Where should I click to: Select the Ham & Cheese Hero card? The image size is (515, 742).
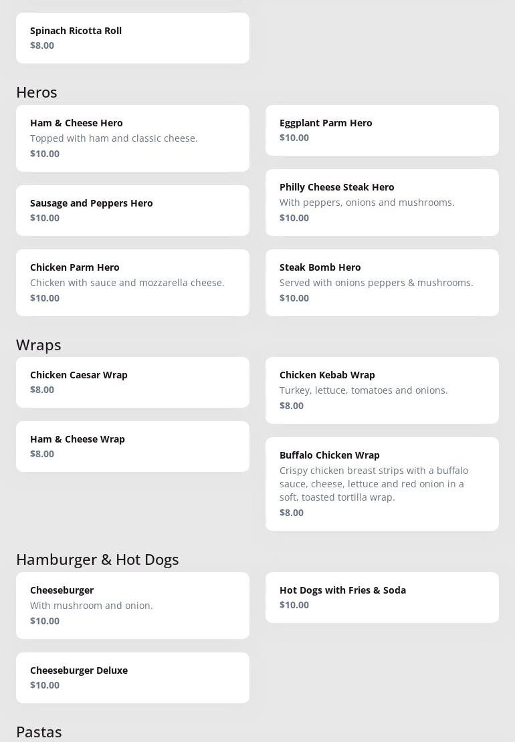[x=132, y=138]
